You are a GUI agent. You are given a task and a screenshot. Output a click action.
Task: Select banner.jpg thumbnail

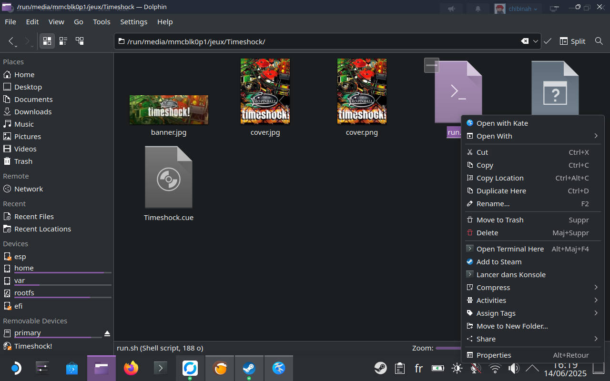click(169, 110)
